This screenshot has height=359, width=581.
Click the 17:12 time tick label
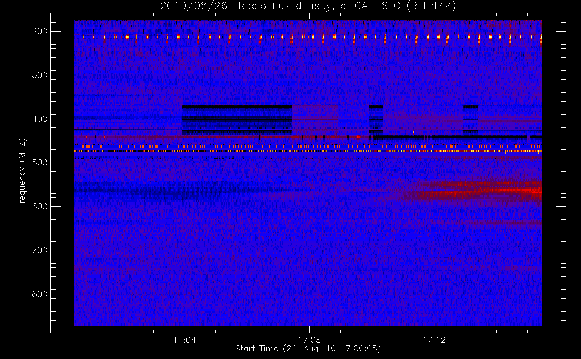434,340
